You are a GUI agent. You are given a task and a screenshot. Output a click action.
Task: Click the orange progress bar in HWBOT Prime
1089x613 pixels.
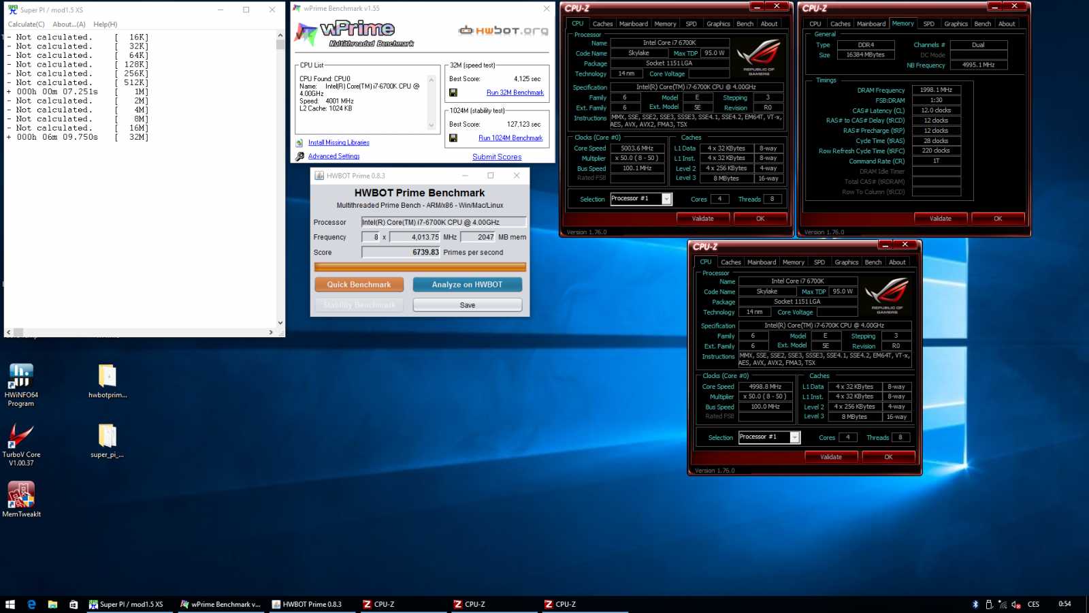(420, 268)
